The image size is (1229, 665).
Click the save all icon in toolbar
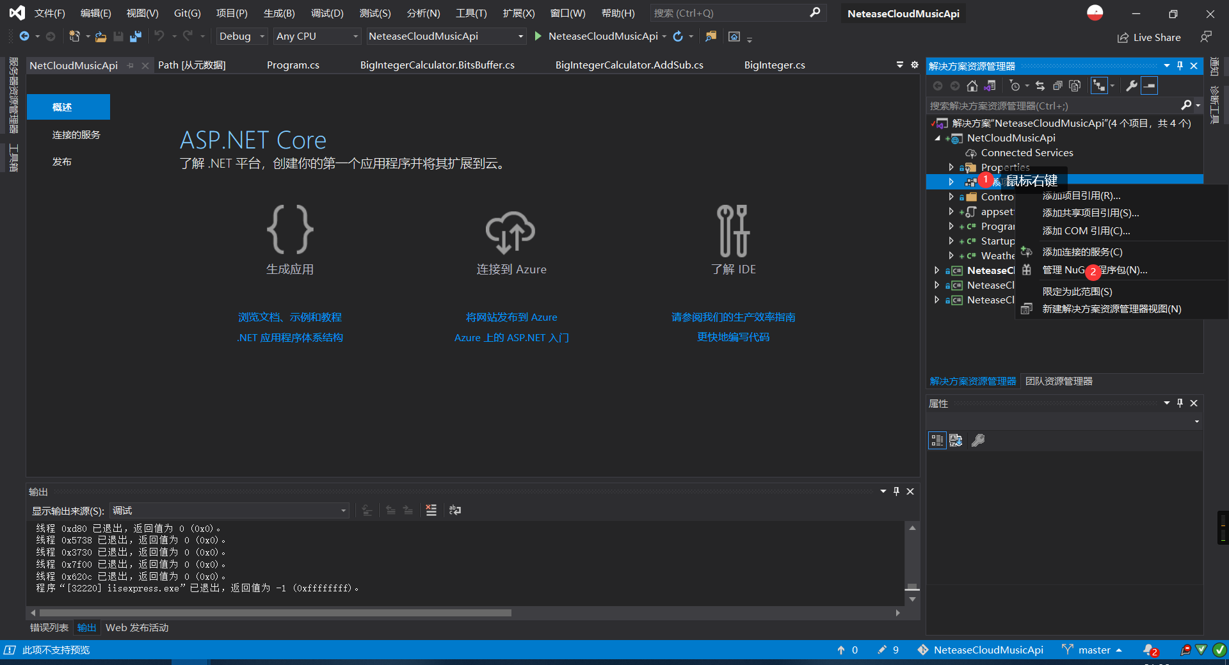(135, 36)
